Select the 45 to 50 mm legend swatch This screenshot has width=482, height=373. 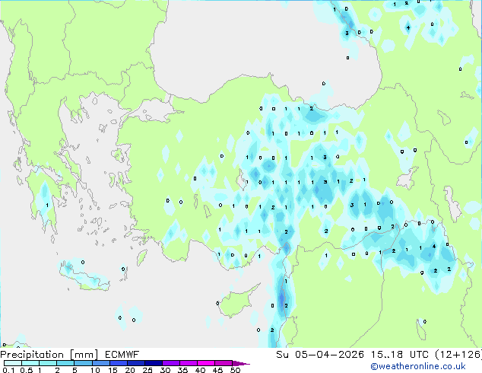click(224, 363)
